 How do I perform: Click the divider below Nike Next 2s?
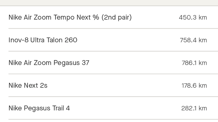[x=113, y=97]
